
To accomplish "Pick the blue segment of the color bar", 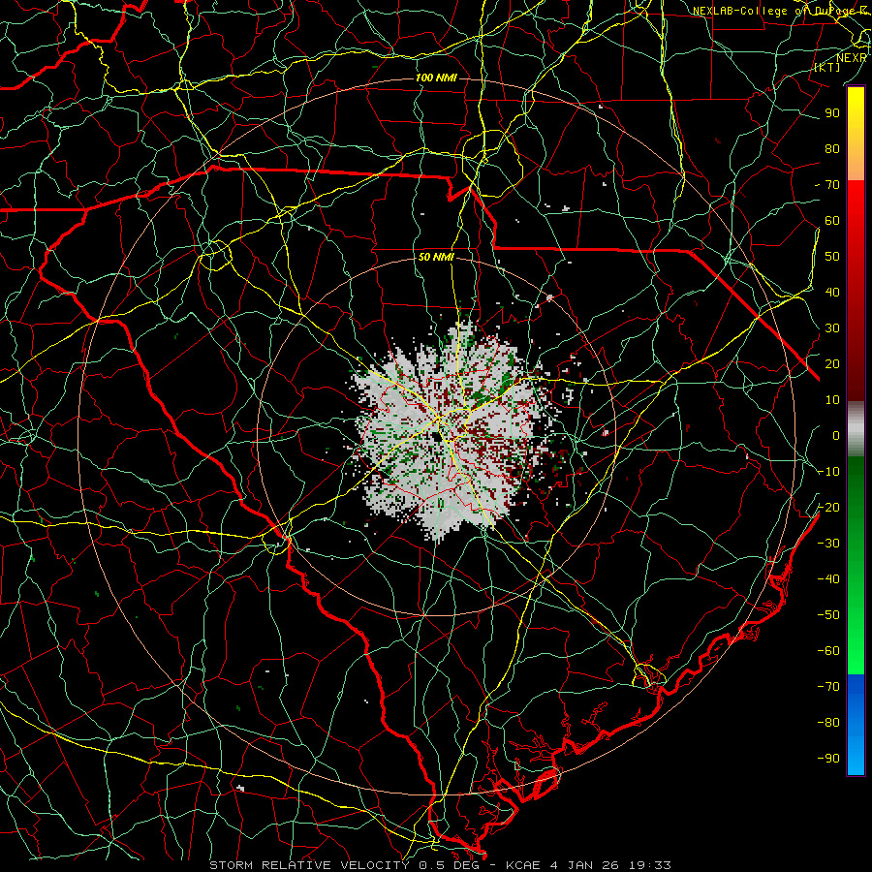I will pos(856,724).
